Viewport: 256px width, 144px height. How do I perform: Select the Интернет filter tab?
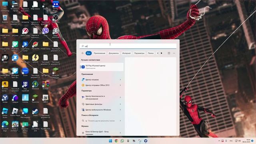(126, 53)
